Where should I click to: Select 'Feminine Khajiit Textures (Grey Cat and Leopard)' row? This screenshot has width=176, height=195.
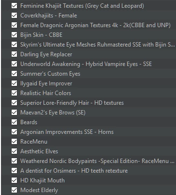coord(88,6)
